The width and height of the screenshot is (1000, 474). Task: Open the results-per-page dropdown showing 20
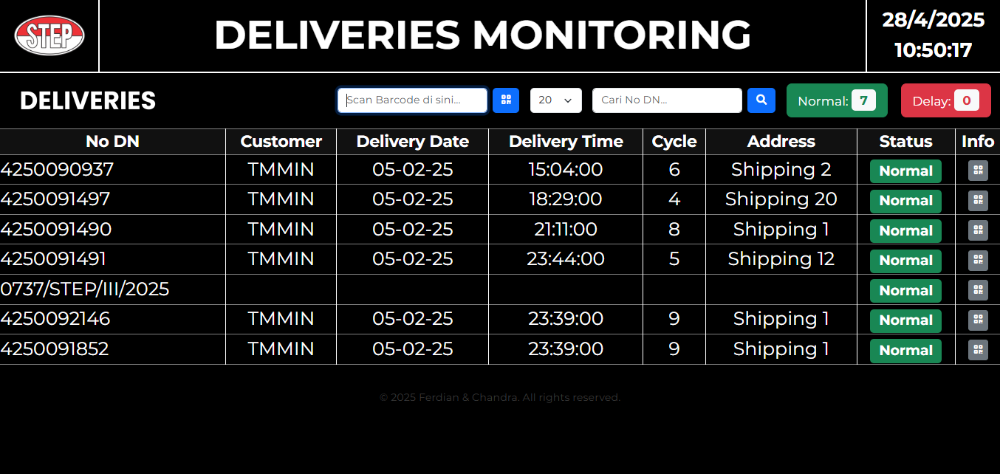pyautogui.click(x=555, y=100)
